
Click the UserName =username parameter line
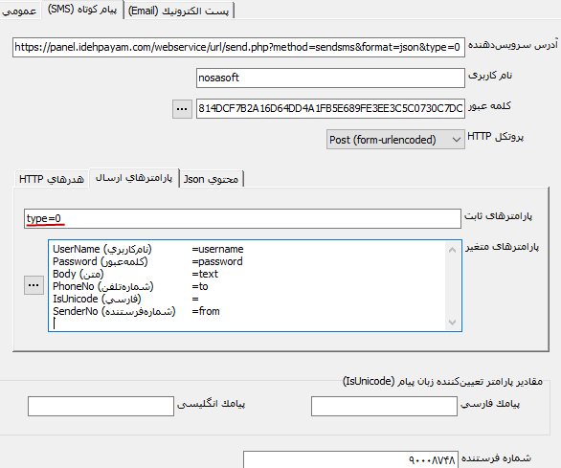point(148,249)
